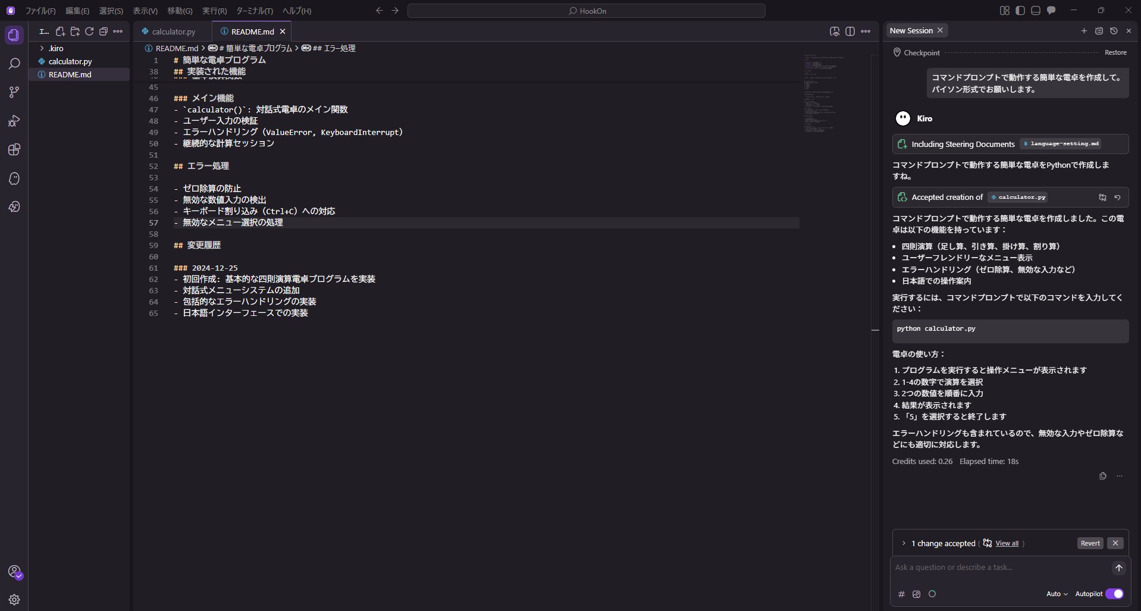
Task: Open the Source Control view
Action: click(14, 92)
